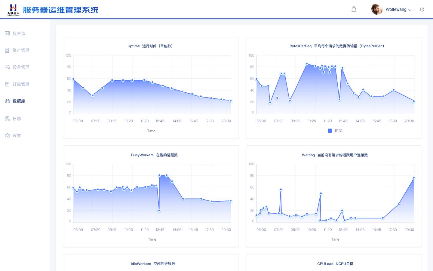Click the lowest dip point in Uptime chart
The image size is (433, 271).
93,95
